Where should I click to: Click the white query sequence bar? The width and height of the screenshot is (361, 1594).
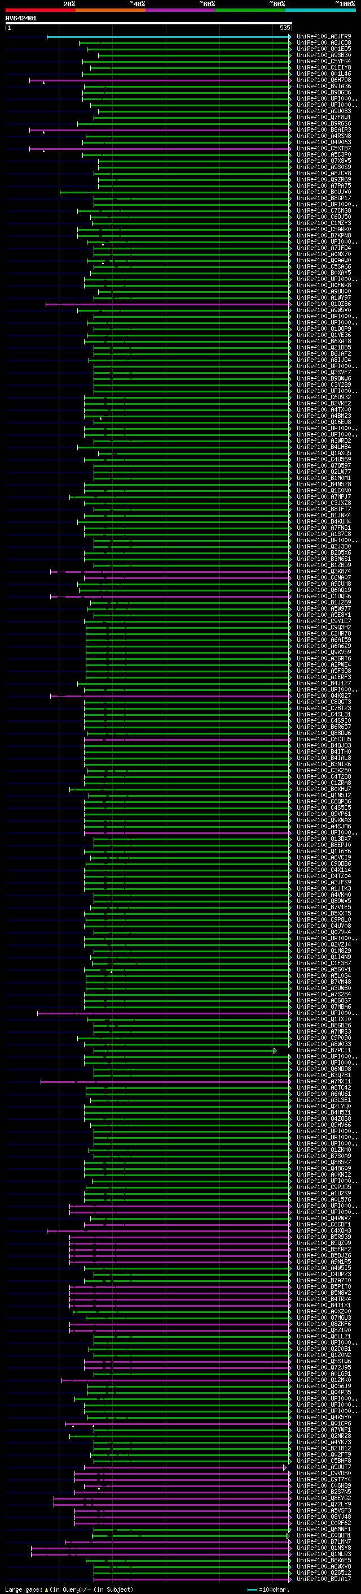[149, 23]
